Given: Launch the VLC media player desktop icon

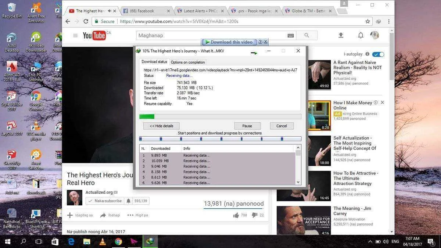Looking at the screenshot, I should [36, 130].
